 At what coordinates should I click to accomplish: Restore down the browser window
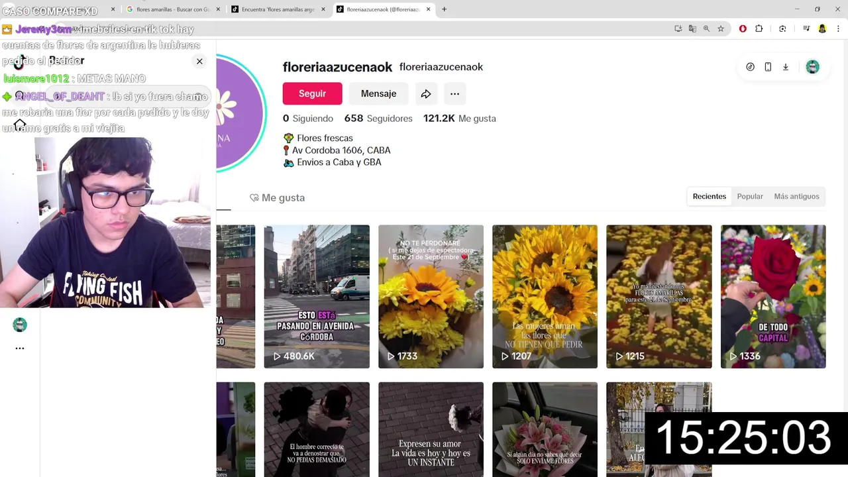(x=818, y=9)
